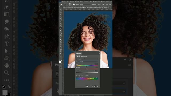This screenshot has height=96, width=171.
Task: Toggle adjustment layer visibility eye icon
Action: click(x=95, y=86)
